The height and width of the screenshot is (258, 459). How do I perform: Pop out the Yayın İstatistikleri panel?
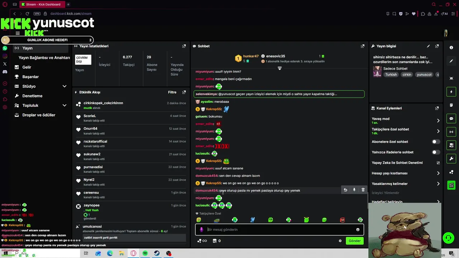(184, 46)
